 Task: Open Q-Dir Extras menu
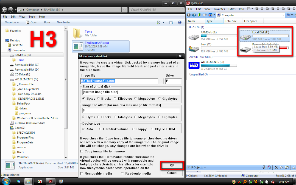coord(232,9)
